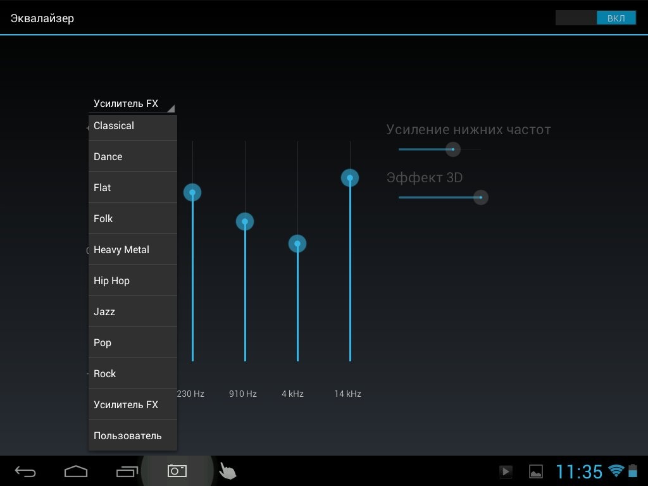Tap the 11:35 clock in status bar
Viewport: 648px width, 486px height.
pos(578,471)
